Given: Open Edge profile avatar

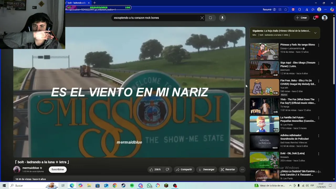Looking at the screenshot, I should tap(319, 9).
